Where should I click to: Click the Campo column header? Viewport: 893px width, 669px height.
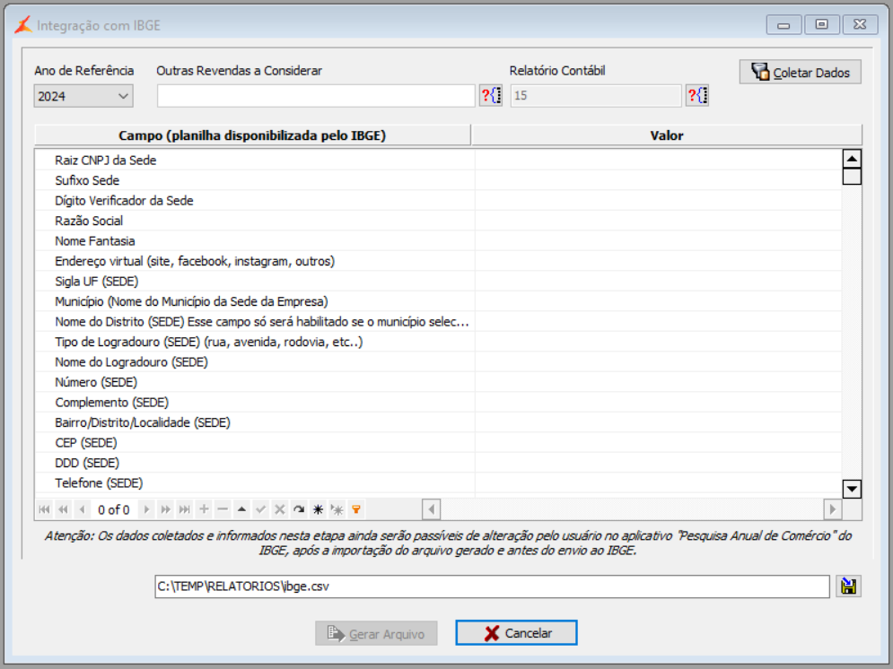click(252, 135)
